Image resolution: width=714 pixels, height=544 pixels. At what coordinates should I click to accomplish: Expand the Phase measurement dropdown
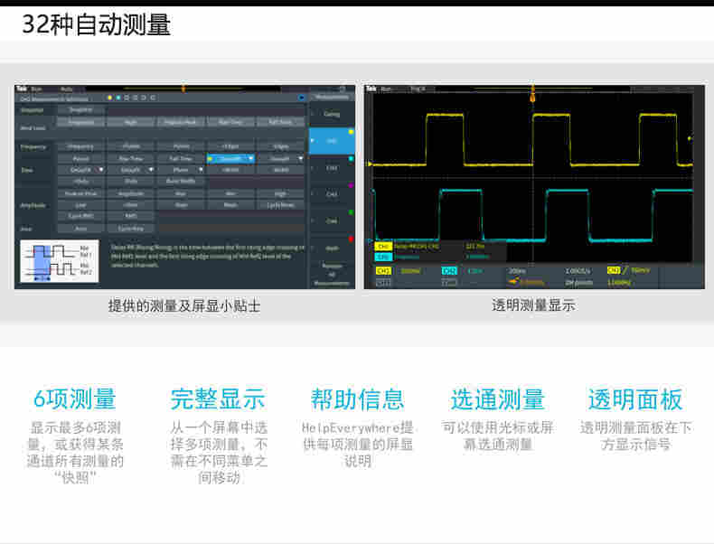tap(201, 169)
